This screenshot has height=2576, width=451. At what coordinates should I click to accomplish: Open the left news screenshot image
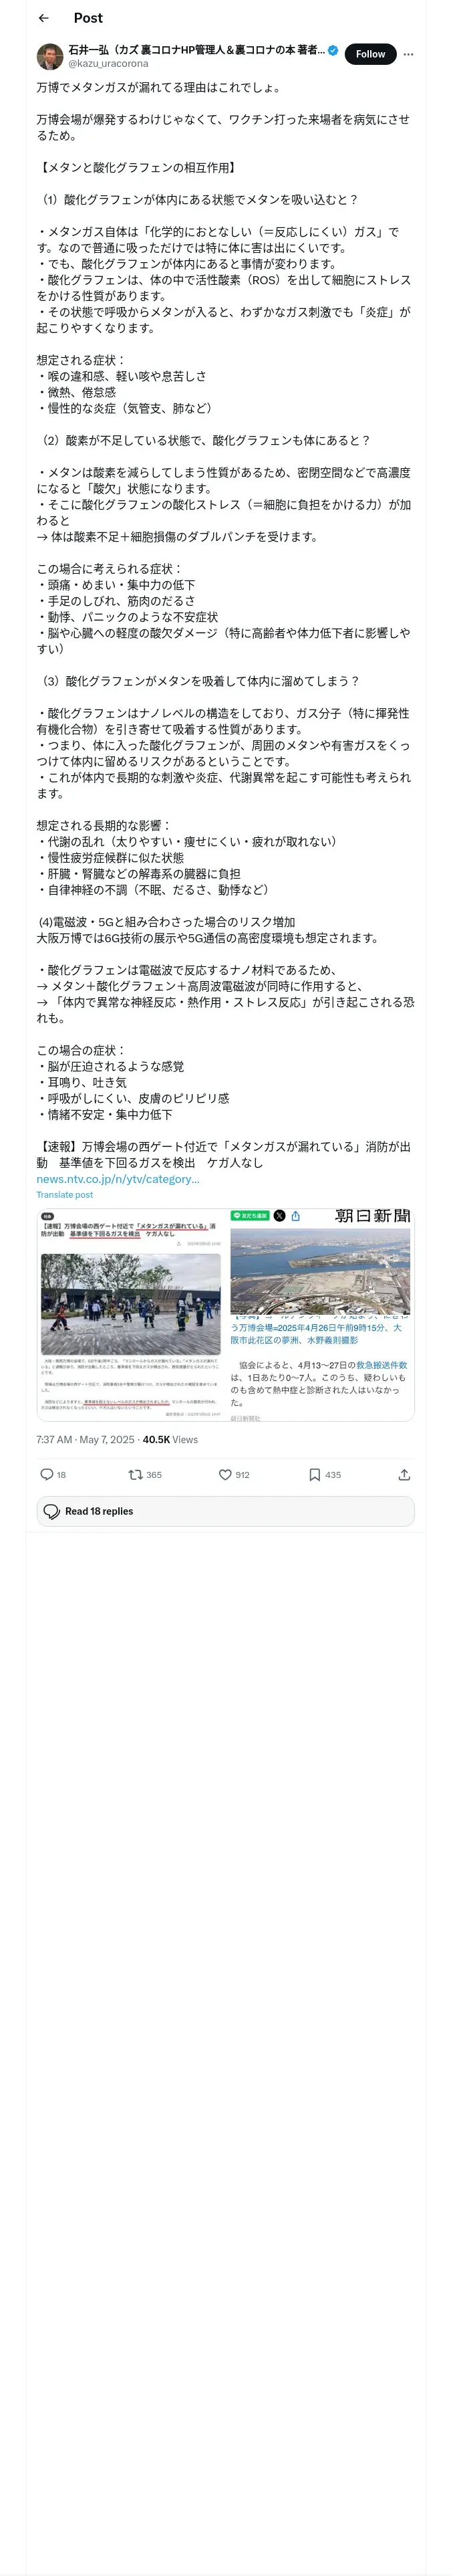point(131,1314)
